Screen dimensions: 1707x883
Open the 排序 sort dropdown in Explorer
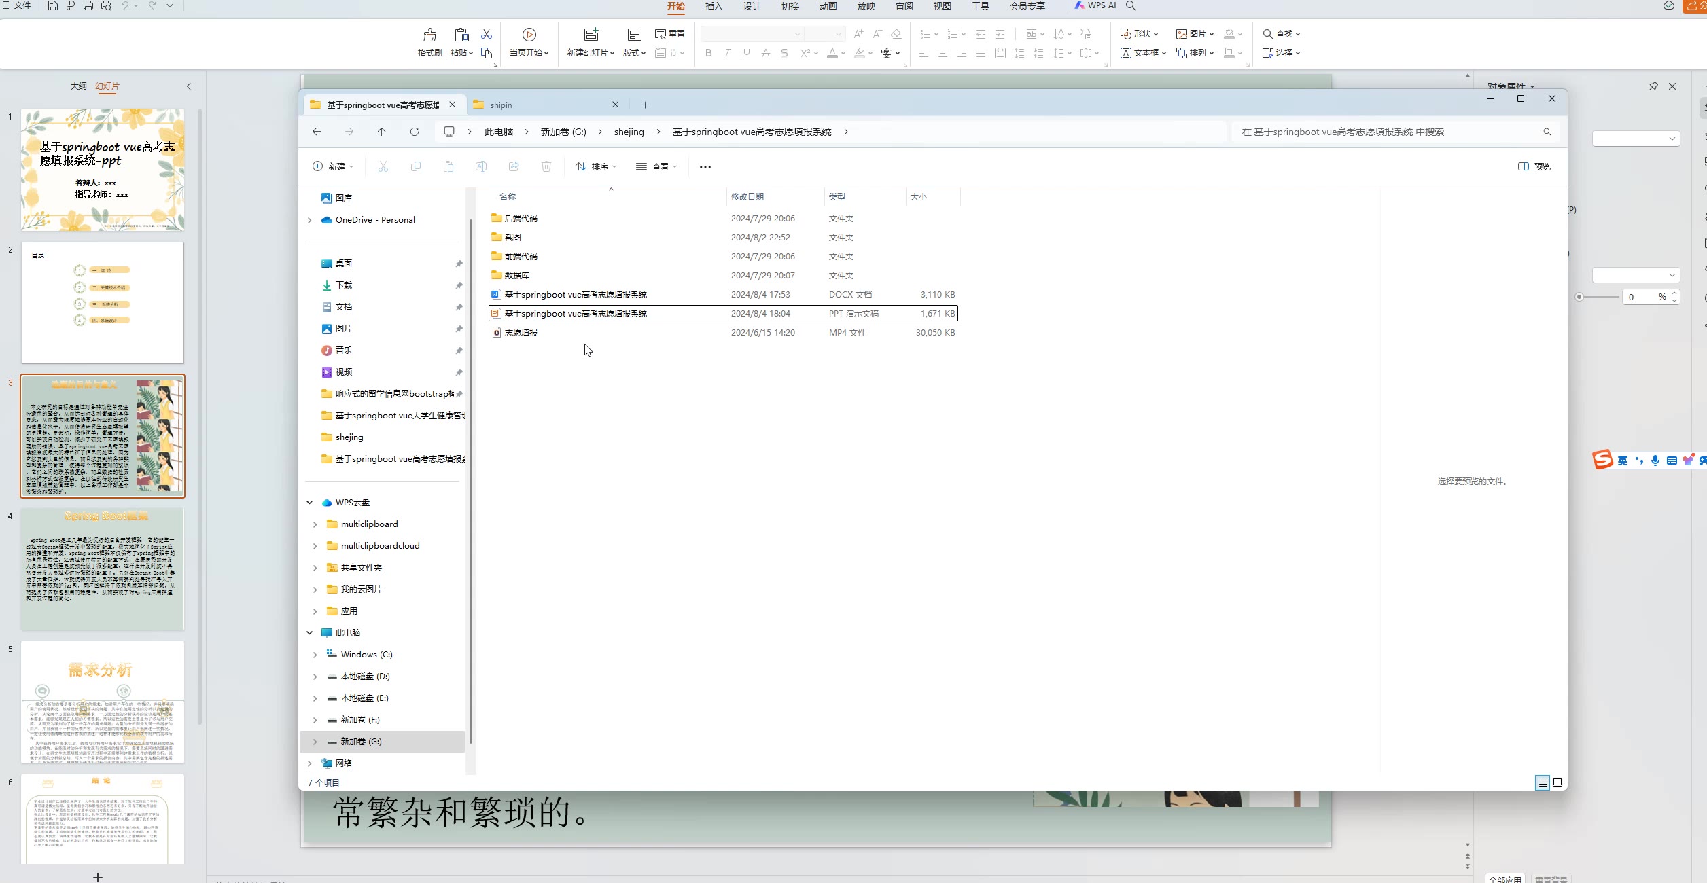596,166
